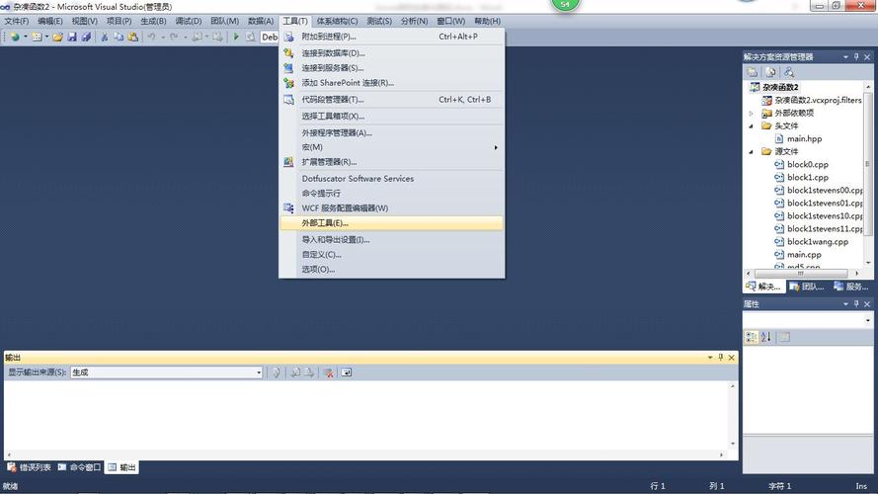Expand the 外部依赖项 tree node

[752, 114]
